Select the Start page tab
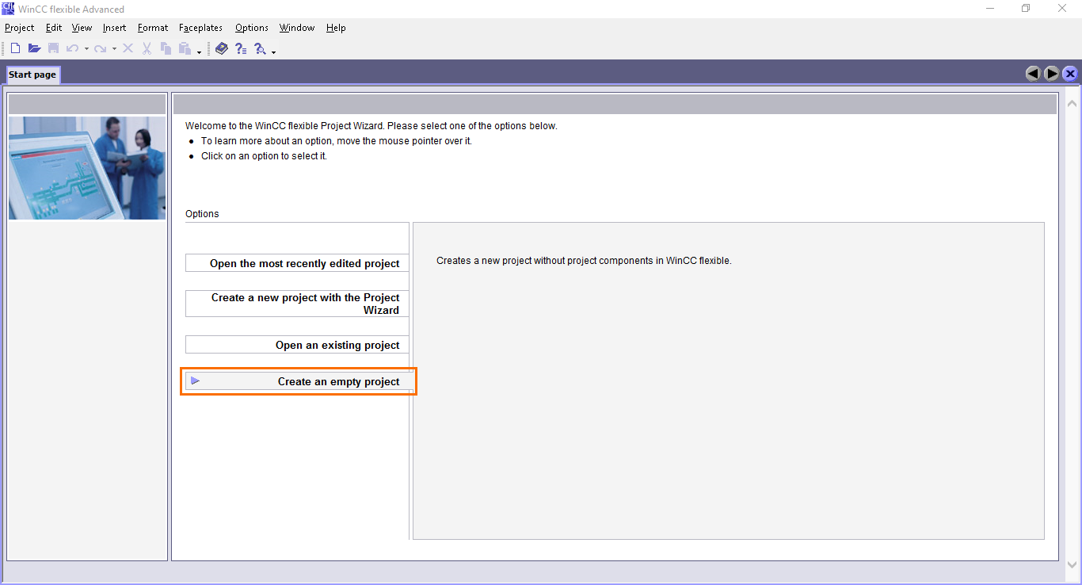1082x585 pixels. pyautogui.click(x=32, y=75)
